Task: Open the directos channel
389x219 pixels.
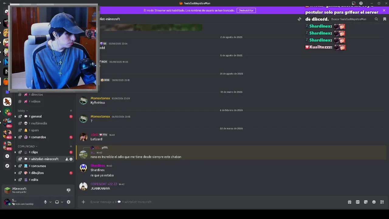Action: pyautogui.click(x=45, y=95)
